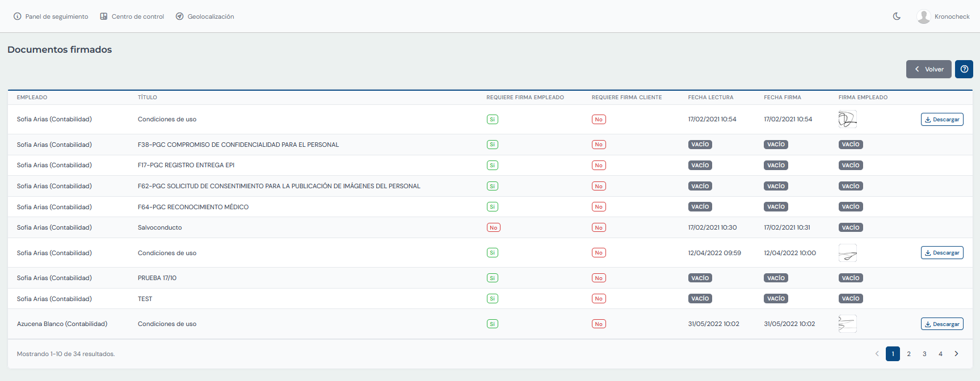980x381 pixels.
Task: View signature thumbnail dated 12/04/2022
Action: 847,253
